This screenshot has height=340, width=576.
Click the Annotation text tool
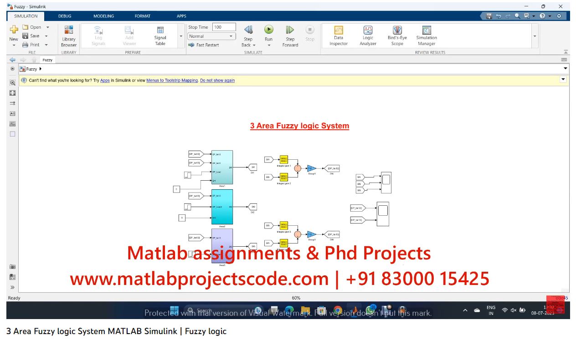pos(13,113)
